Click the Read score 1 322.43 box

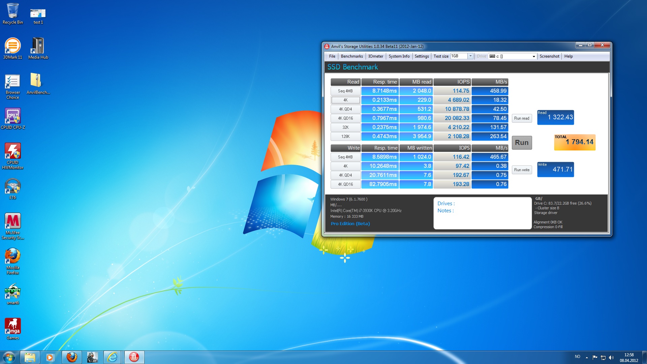[555, 117]
